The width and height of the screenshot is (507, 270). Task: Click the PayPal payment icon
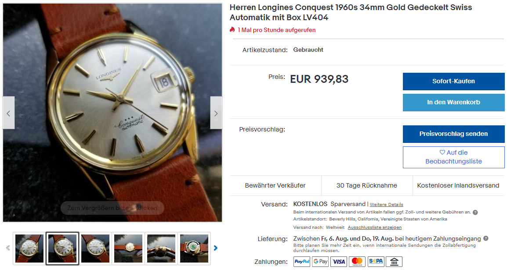[302, 261]
